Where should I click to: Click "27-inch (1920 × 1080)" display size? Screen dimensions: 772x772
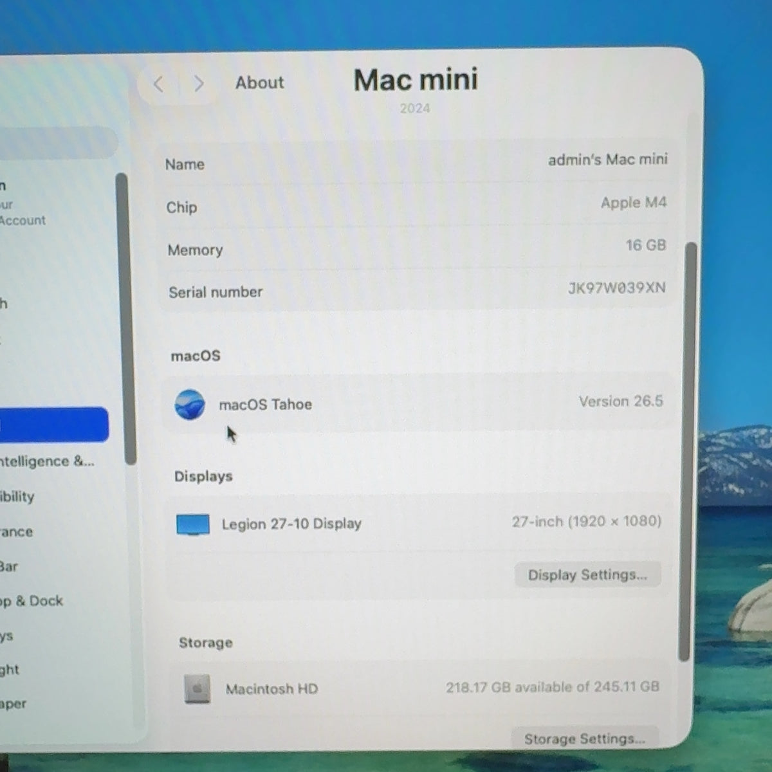coord(587,521)
